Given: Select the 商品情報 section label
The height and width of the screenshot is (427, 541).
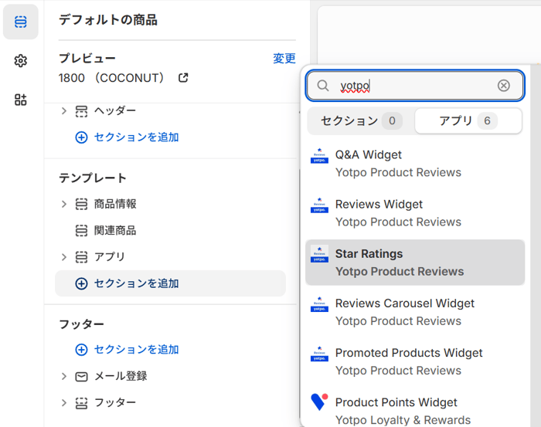Looking at the screenshot, I should pyautogui.click(x=115, y=204).
